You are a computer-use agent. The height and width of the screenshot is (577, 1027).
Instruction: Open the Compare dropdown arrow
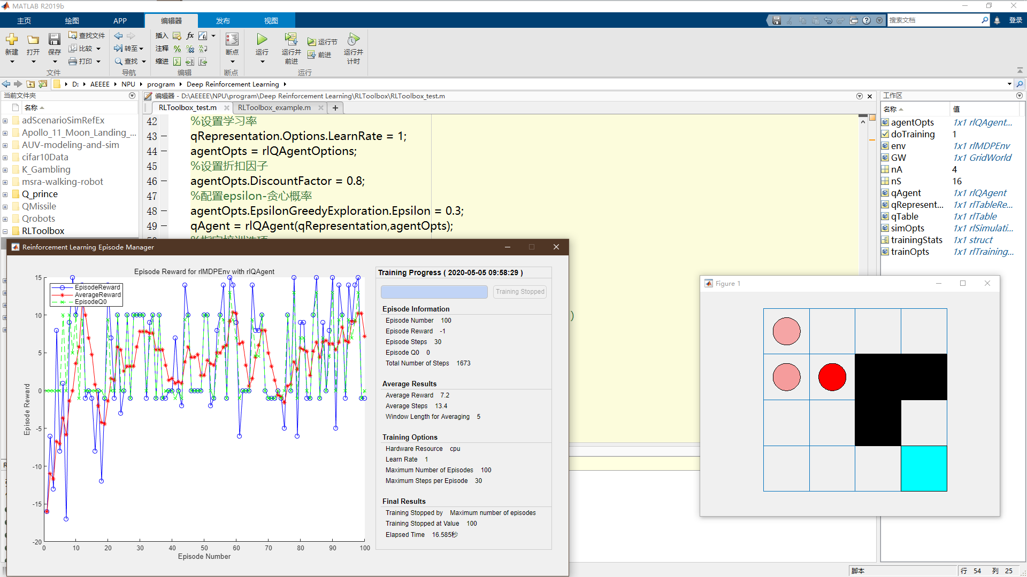(x=98, y=49)
